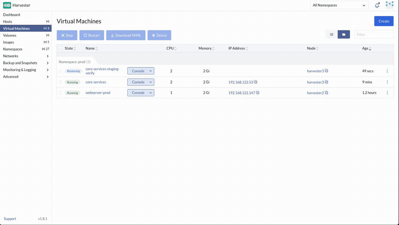The width and height of the screenshot is (399, 225).
Task: Click the Restoring state badge
Action: [73, 71]
